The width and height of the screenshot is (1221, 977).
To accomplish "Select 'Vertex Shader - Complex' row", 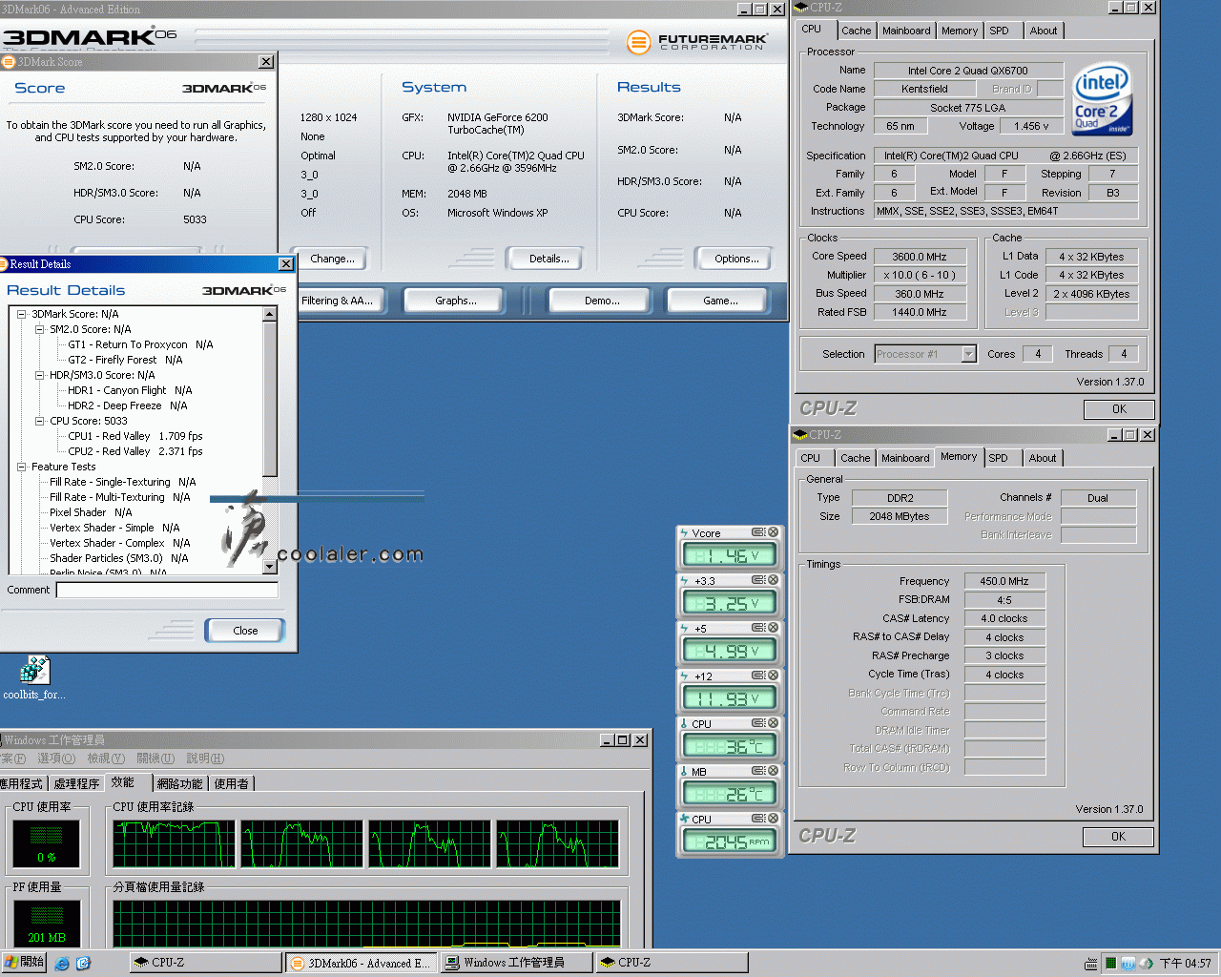I will (119, 543).
